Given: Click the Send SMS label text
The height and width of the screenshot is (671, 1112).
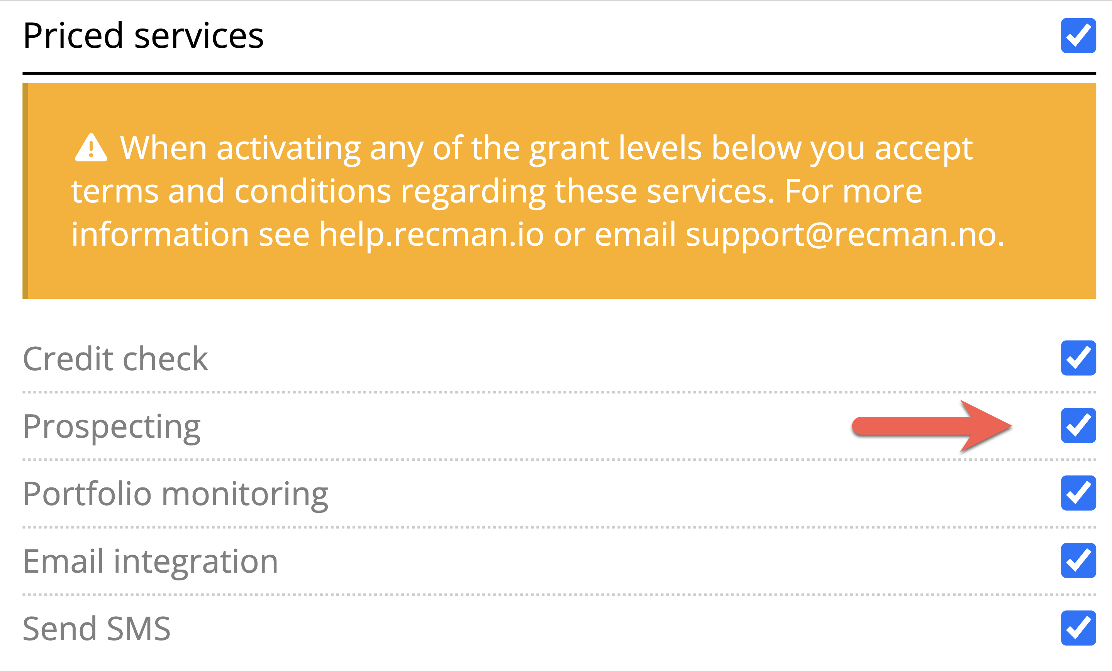Looking at the screenshot, I should pos(97,629).
